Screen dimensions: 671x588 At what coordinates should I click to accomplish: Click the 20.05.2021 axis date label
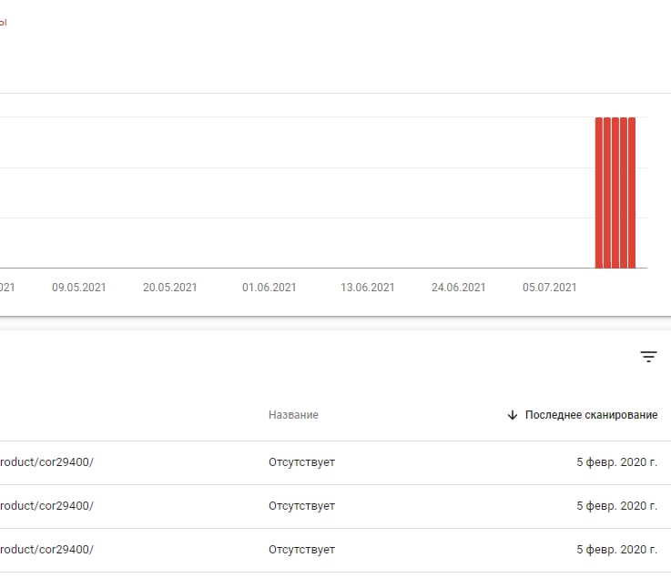[170, 287]
